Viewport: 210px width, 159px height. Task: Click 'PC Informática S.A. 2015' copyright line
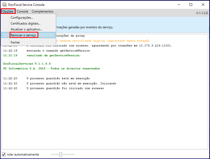51,69
